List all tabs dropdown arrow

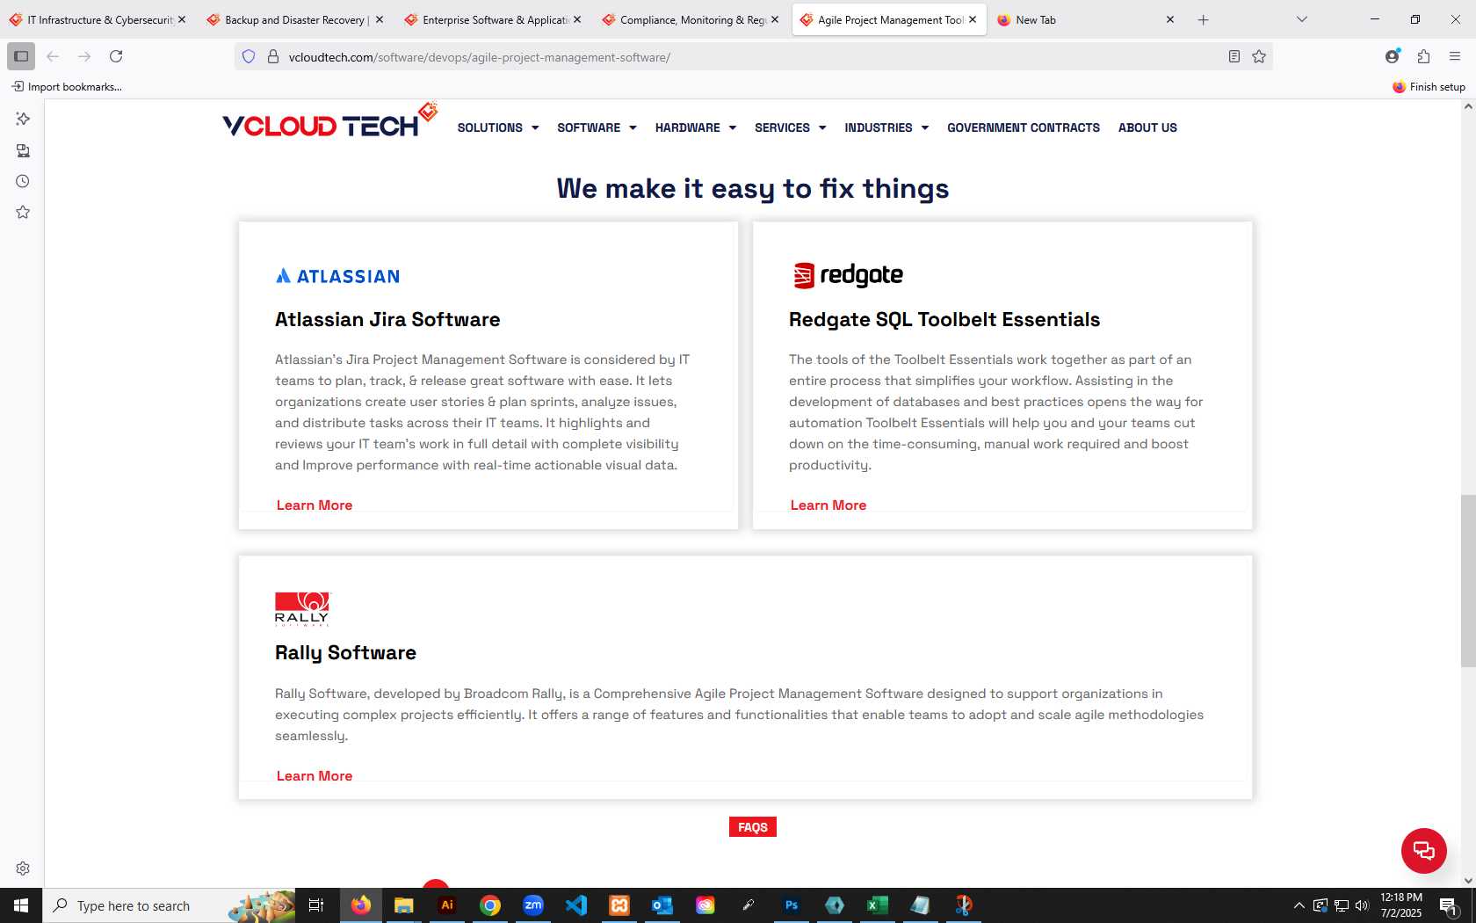(x=1302, y=19)
